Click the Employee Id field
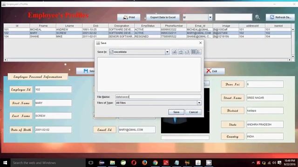 click(53, 90)
